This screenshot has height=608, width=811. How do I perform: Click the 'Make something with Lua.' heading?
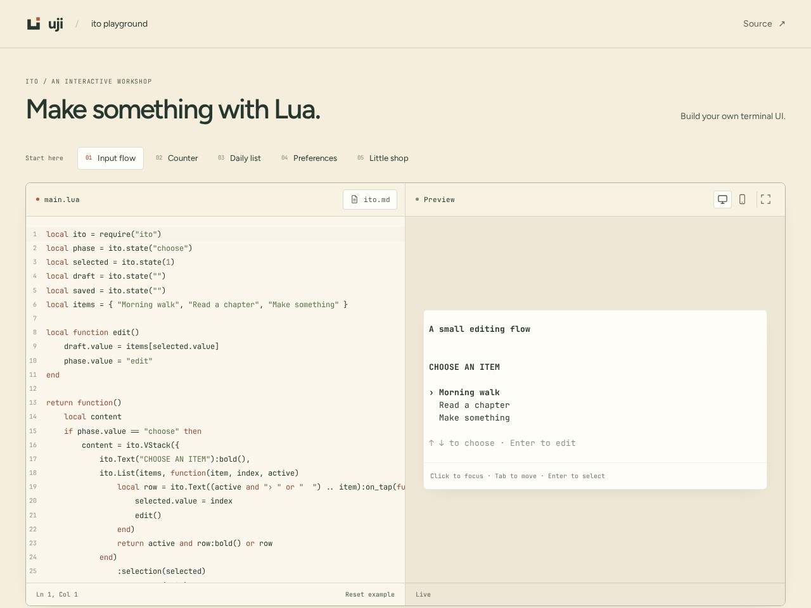point(173,110)
